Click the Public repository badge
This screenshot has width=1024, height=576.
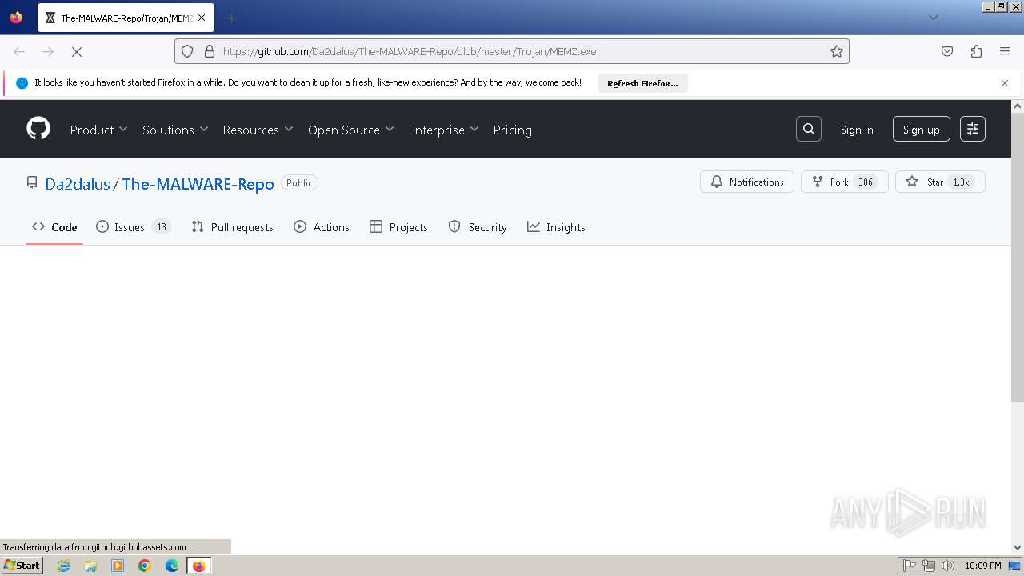click(x=299, y=183)
